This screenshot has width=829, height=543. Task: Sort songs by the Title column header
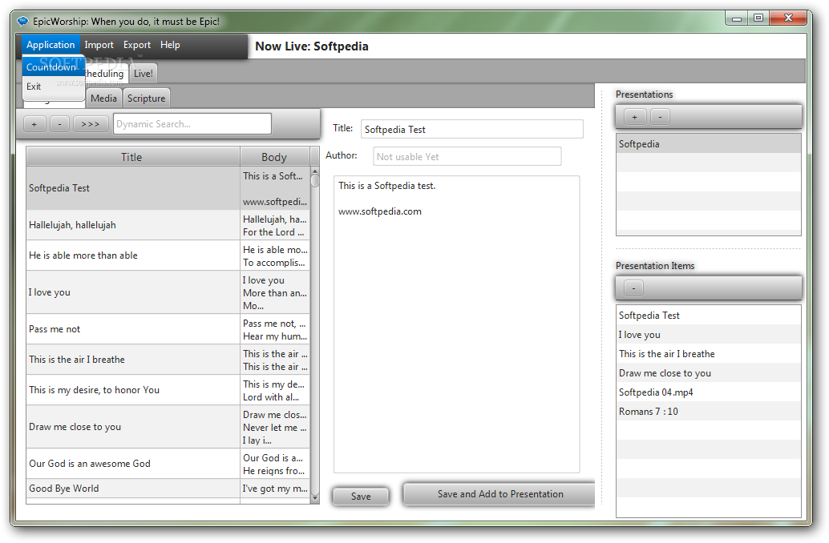coord(133,157)
